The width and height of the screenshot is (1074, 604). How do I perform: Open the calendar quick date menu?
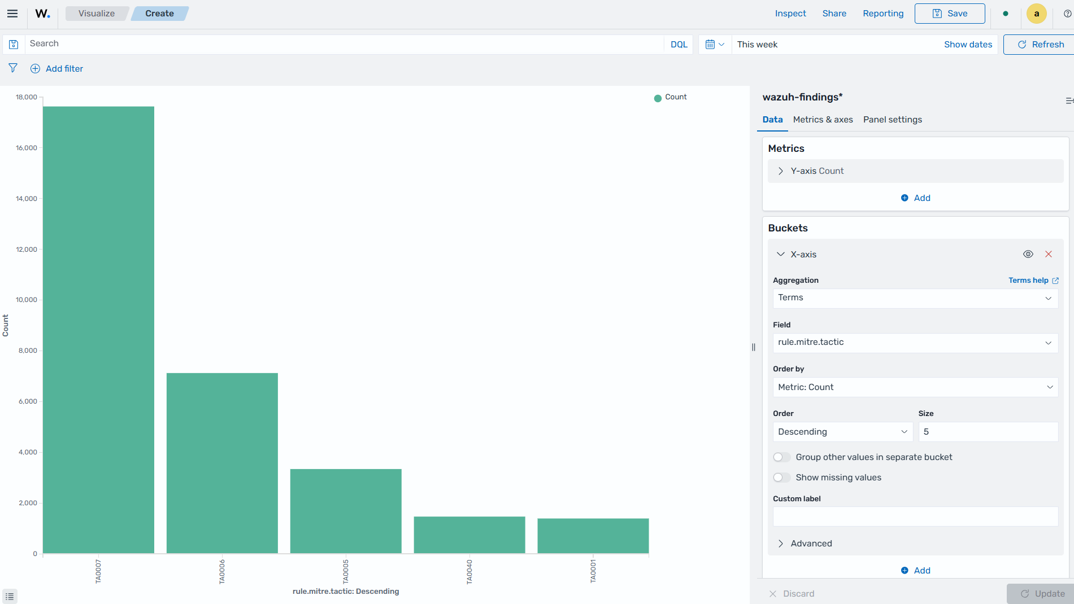click(x=715, y=45)
